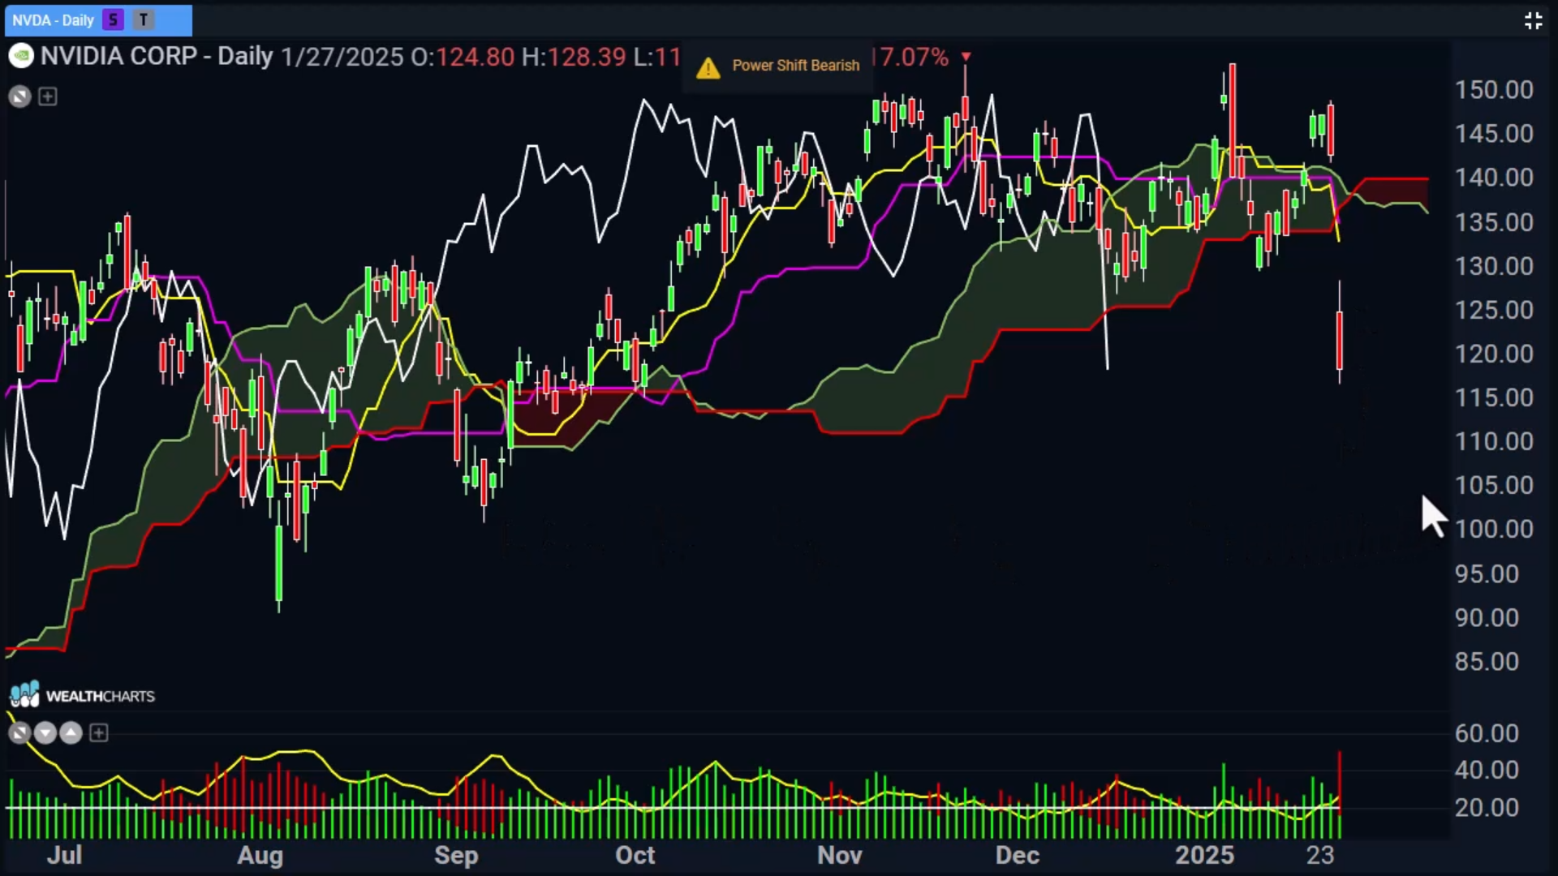Click the 2025 label on time axis
The width and height of the screenshot is (1558, 876).
1205,855
